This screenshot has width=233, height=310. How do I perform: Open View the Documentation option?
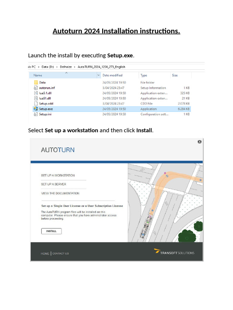[60, 193]
